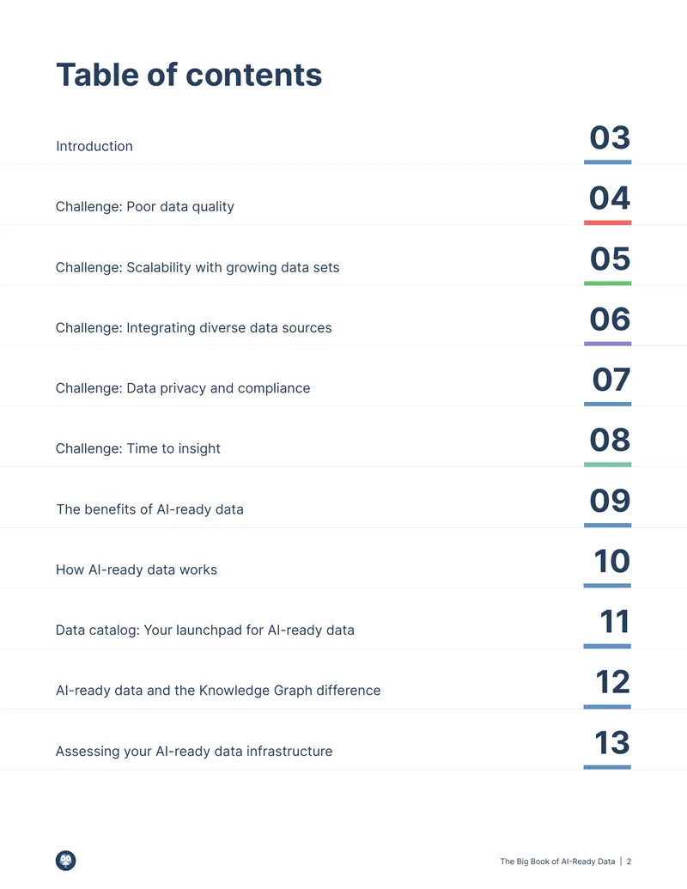
Task: Open Assessing your AI-ready data infrastructure
Action: 194,752
